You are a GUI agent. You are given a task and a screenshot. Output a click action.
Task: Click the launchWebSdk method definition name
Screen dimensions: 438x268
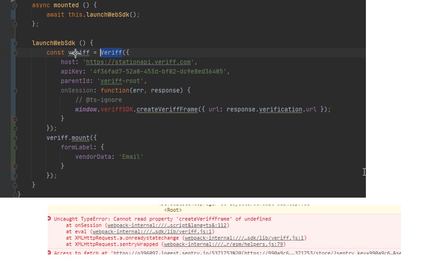coord(54,43)
